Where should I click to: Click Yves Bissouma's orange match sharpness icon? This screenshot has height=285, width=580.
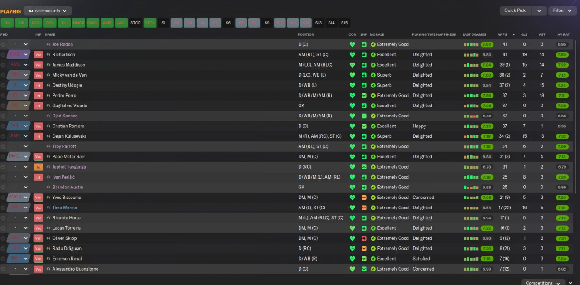364,198
